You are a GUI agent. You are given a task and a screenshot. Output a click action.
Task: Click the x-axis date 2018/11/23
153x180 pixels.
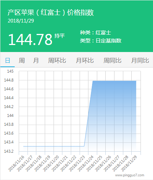77,163
